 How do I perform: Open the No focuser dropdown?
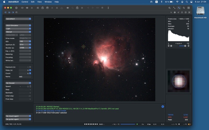18,83
